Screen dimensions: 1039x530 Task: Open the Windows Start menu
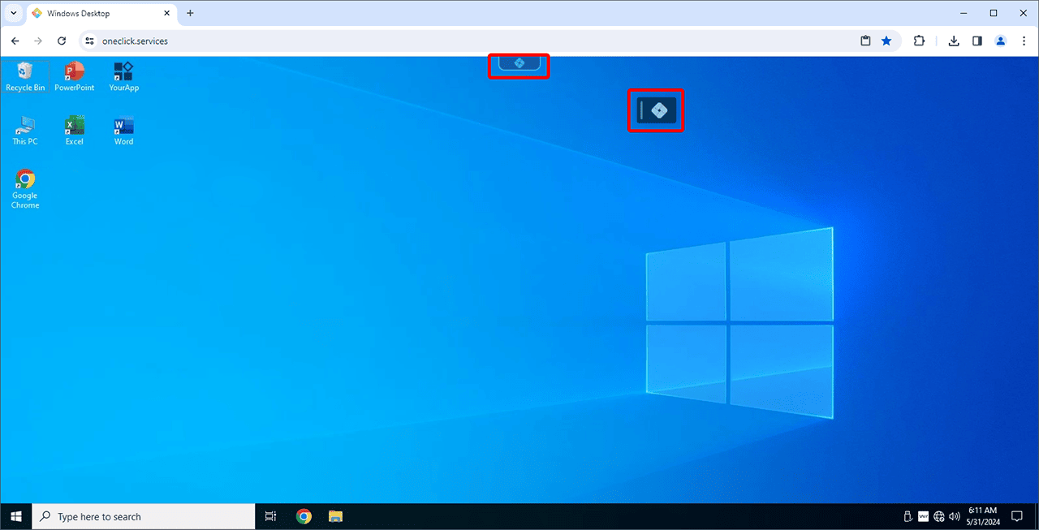[x=15, y=516]
